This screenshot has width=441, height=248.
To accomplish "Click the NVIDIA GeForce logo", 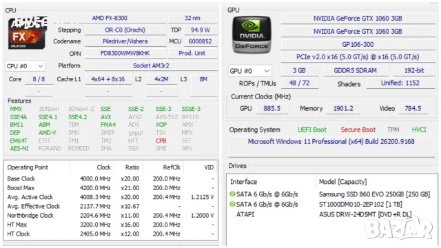I will pos(252,35).
